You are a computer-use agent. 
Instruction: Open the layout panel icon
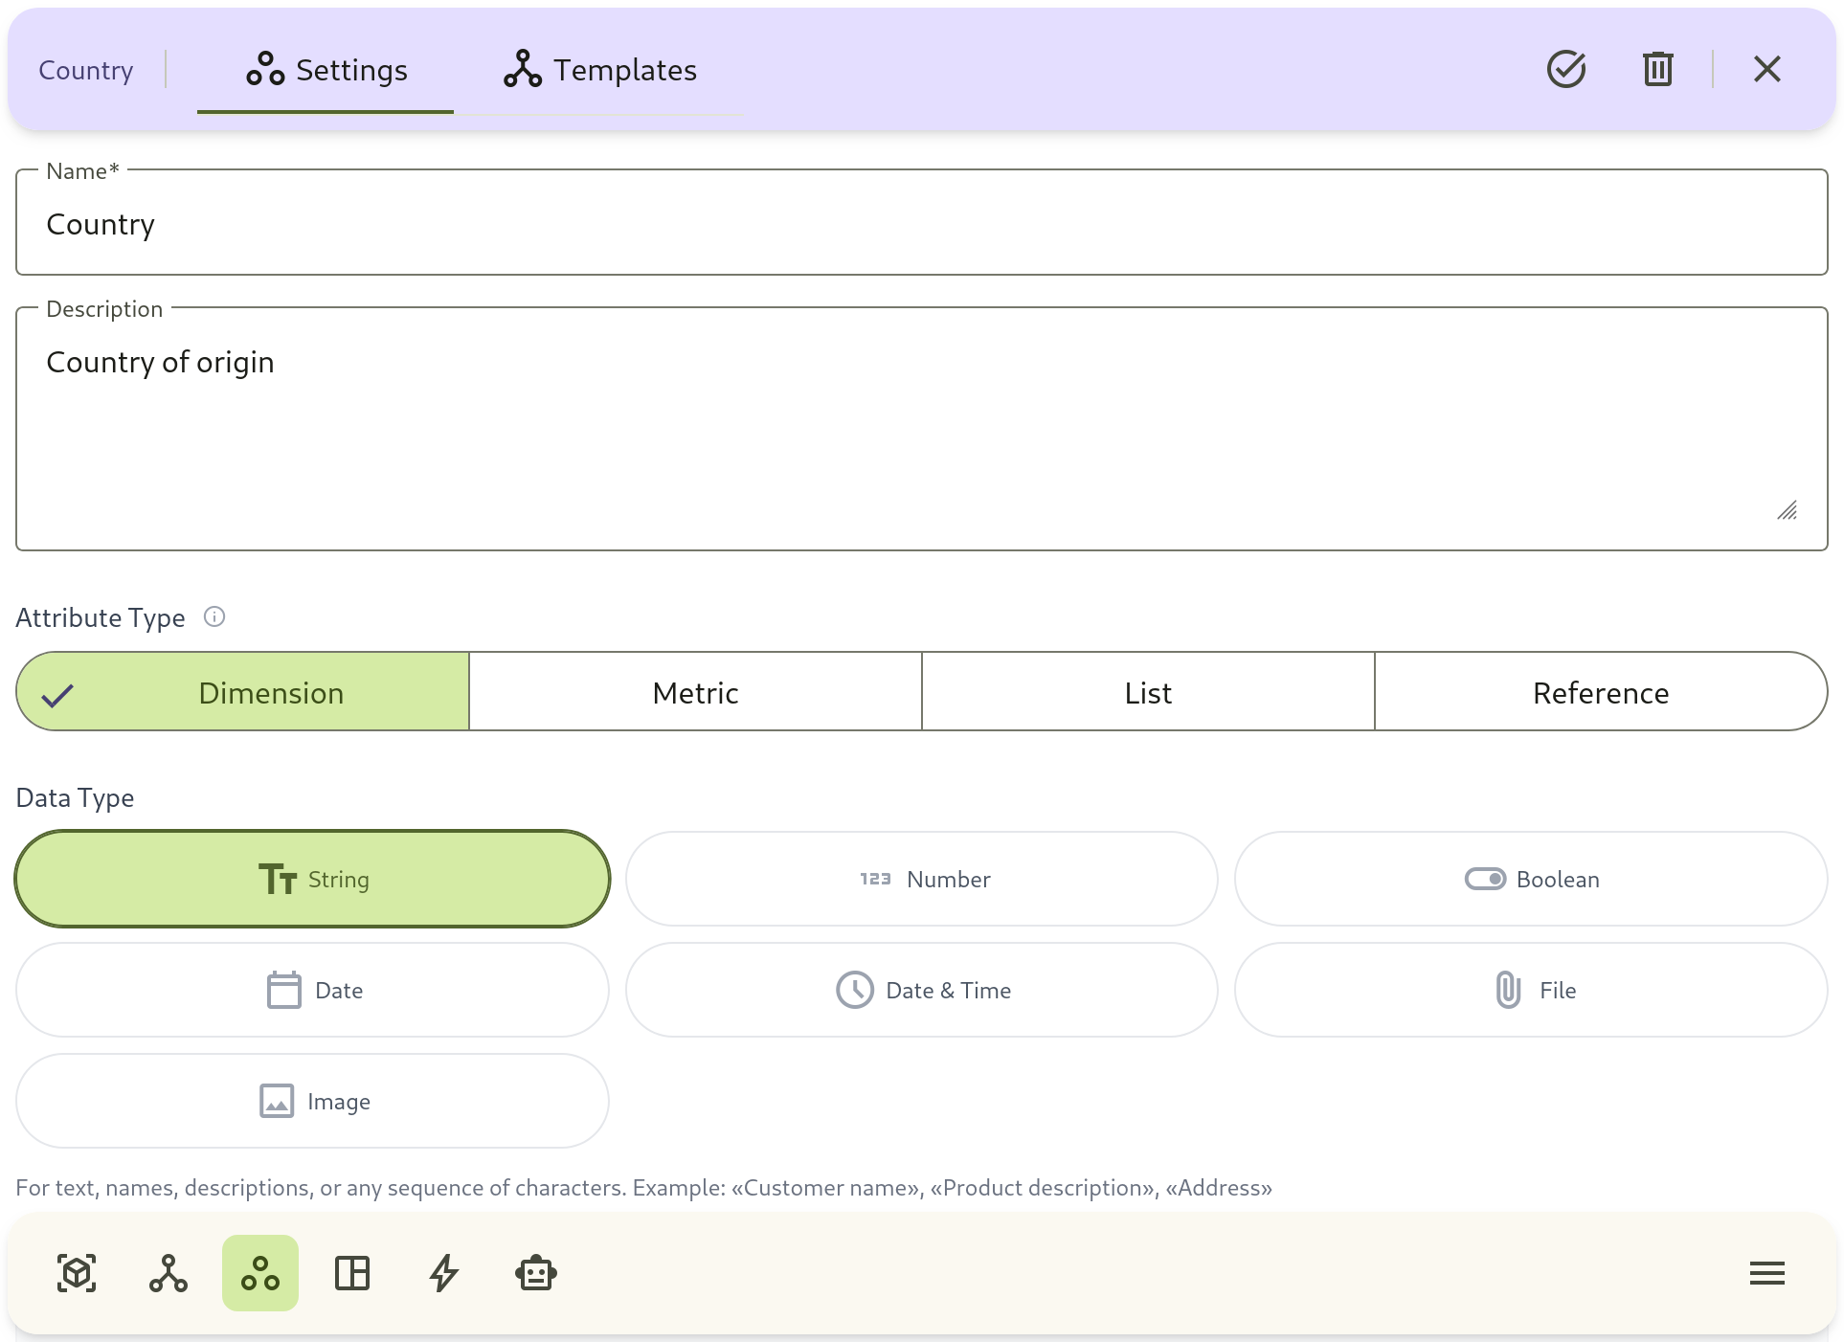[x=351, y=1273]
